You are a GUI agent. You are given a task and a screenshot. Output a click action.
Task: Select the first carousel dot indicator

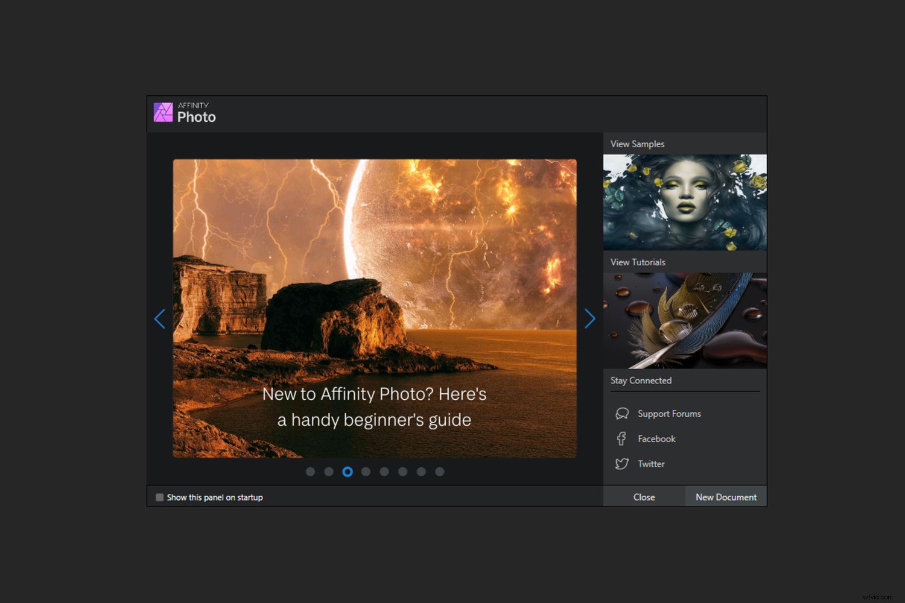coord(310,472)
